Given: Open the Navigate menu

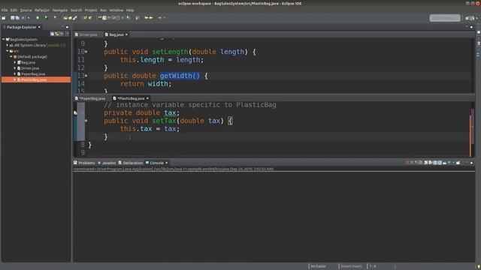Looking at the screenshot, I should point(60,10).
